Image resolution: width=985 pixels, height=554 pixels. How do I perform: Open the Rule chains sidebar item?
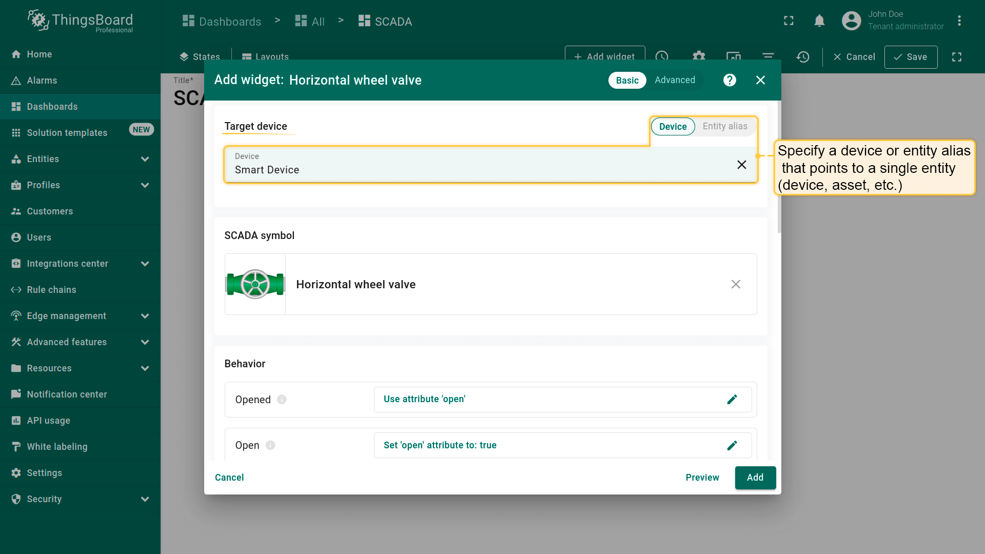[x=51, y=290]
